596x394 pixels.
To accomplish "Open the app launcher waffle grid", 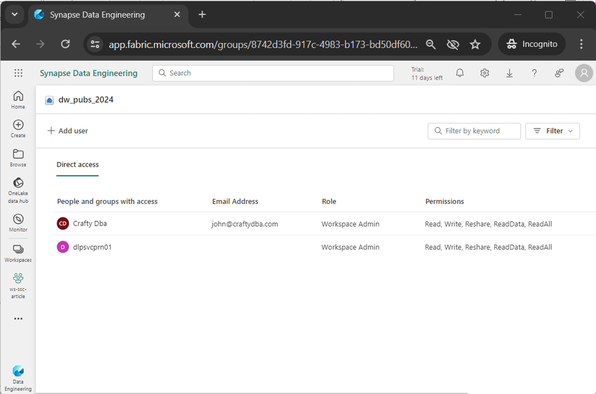I will pyautogui.click(x=18, y=73).
